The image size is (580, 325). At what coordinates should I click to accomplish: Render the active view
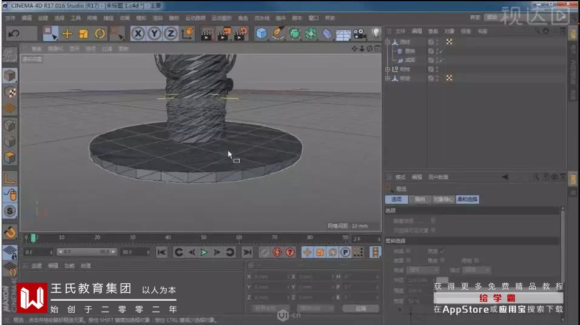[206, 34]
